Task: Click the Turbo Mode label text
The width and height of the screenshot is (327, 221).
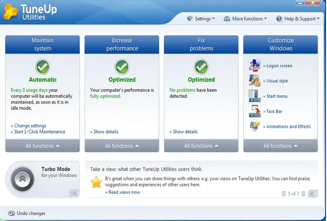Action: (56, 169)
